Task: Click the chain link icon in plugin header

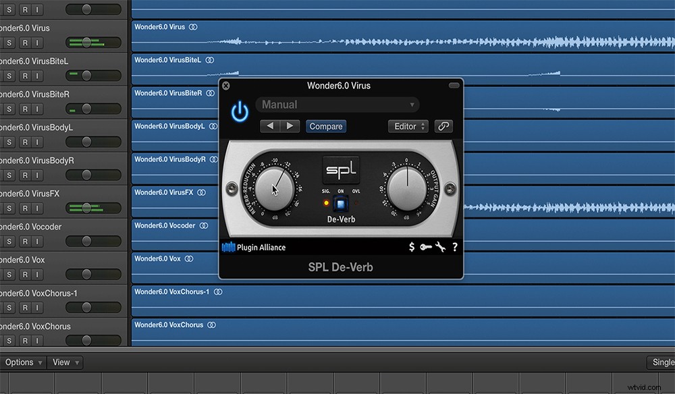Action: point(443,125)
